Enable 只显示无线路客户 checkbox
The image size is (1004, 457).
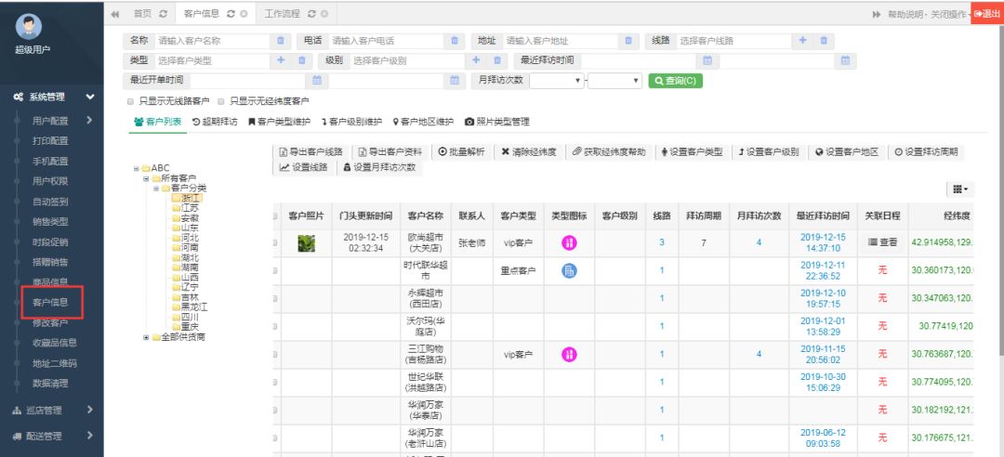pyautogui.click(x=130, y=101)
